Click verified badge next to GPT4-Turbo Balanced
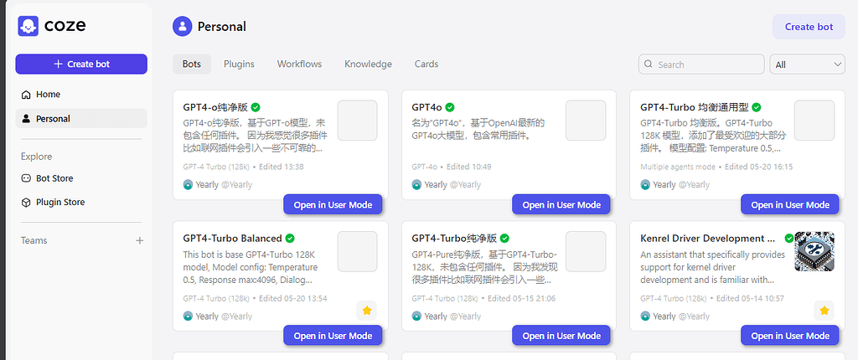This screenshot has width=858, height=360. 290,239
